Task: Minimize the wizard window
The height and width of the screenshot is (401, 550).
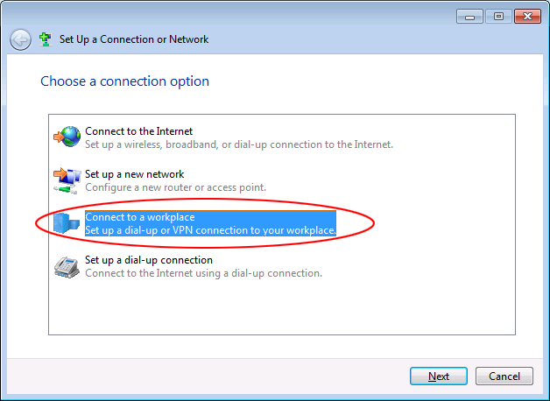Action: (469, 17)
